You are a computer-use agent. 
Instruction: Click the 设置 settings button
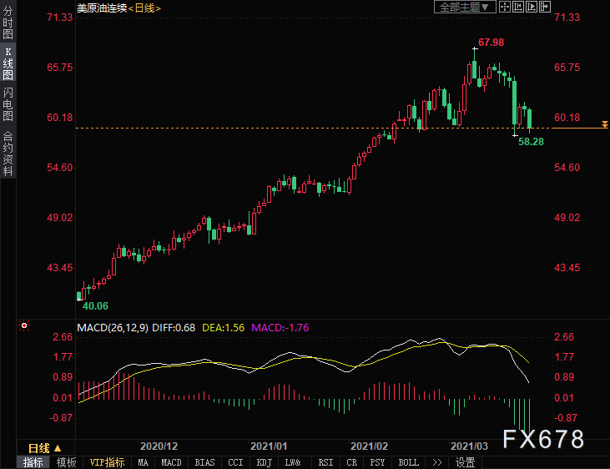coord(465,462)
